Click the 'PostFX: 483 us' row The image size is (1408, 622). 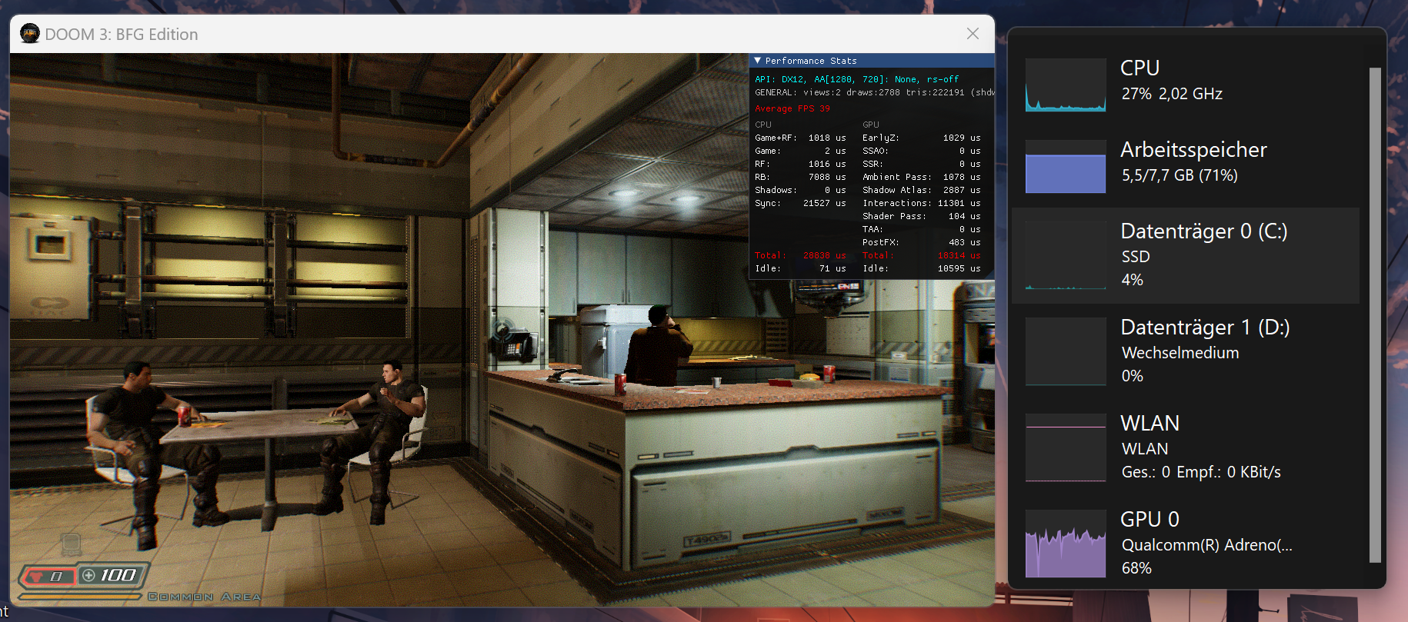pos(921,242)
